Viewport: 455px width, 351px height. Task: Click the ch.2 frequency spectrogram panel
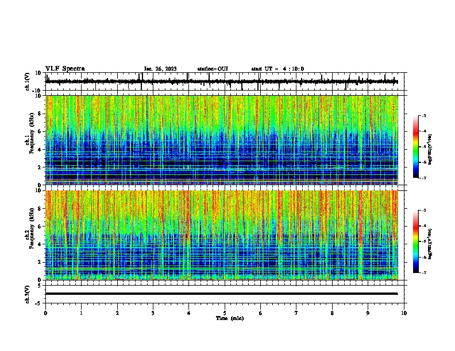click(222, 235)
